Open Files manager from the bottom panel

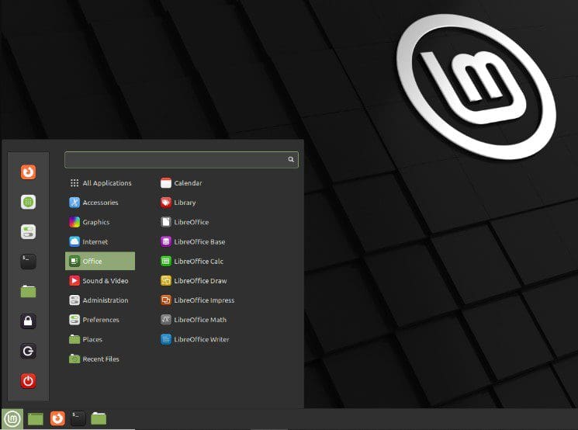click(99, 418)
